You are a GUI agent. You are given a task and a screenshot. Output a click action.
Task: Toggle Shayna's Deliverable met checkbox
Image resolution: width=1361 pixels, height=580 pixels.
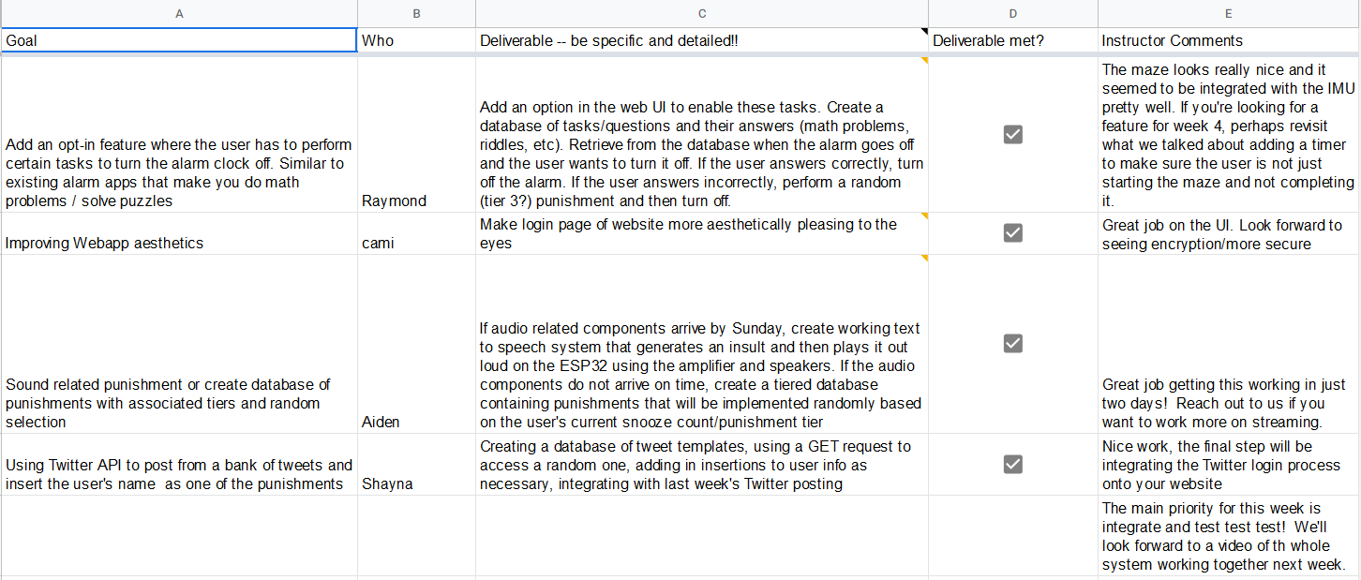point(1012,464)
